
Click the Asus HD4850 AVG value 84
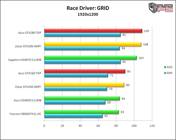(123, 99)
